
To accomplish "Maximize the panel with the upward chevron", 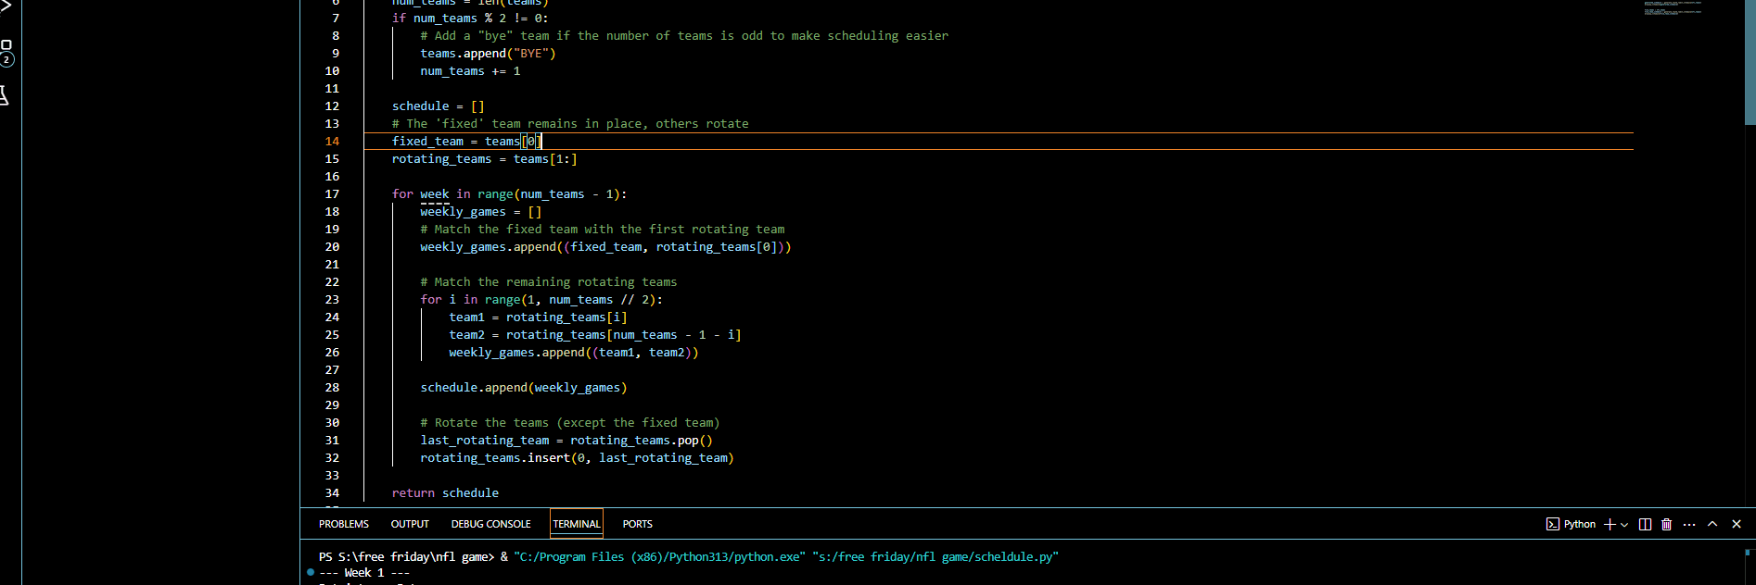I will (1712, 524).
